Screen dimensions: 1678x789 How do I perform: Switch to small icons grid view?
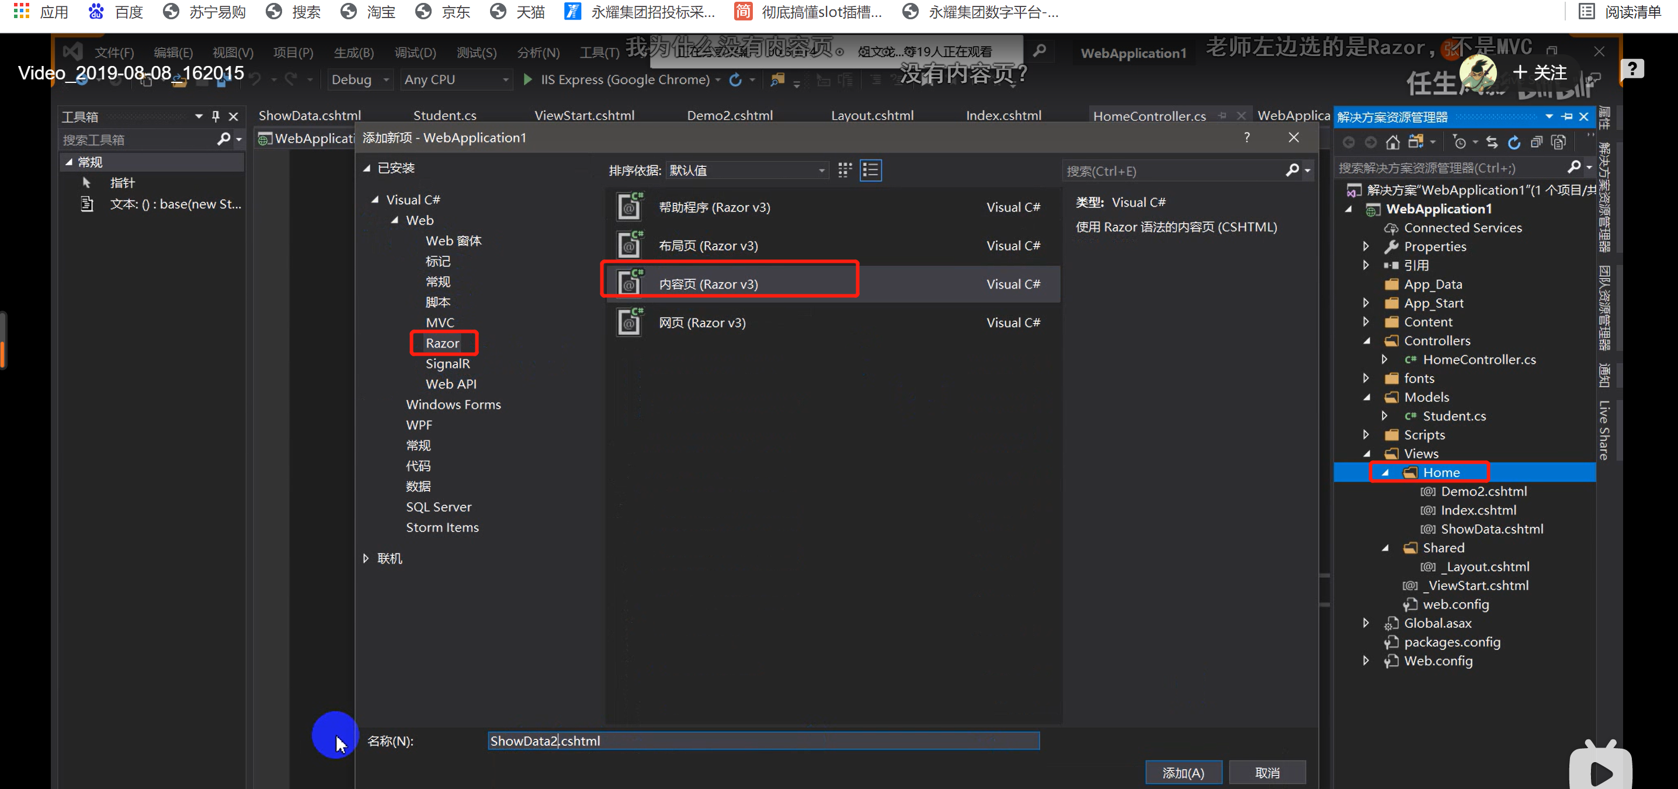tap(845, 170)
